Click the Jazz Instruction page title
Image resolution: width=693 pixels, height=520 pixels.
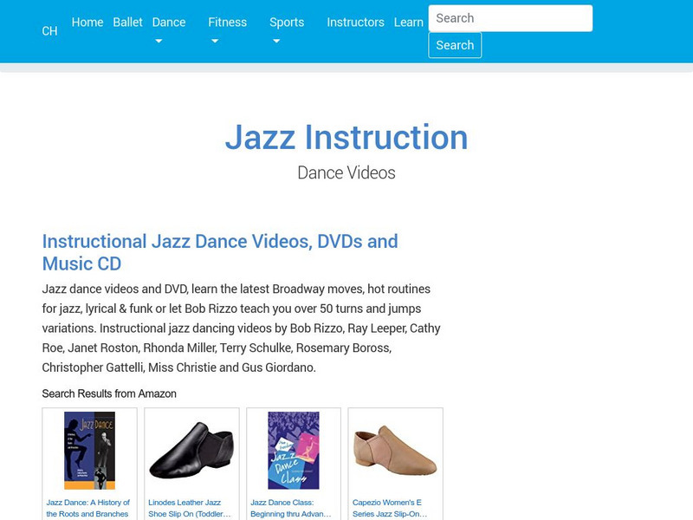coord(347,137)
